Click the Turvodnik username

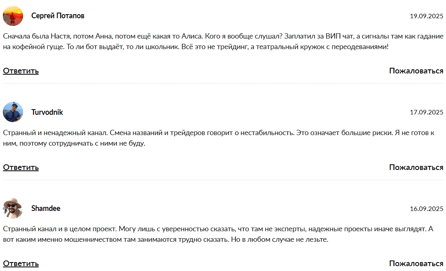tap(47, 112)
